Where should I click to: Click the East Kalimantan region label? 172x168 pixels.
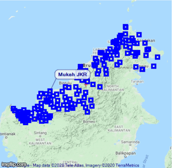click(x=119, y=129)
